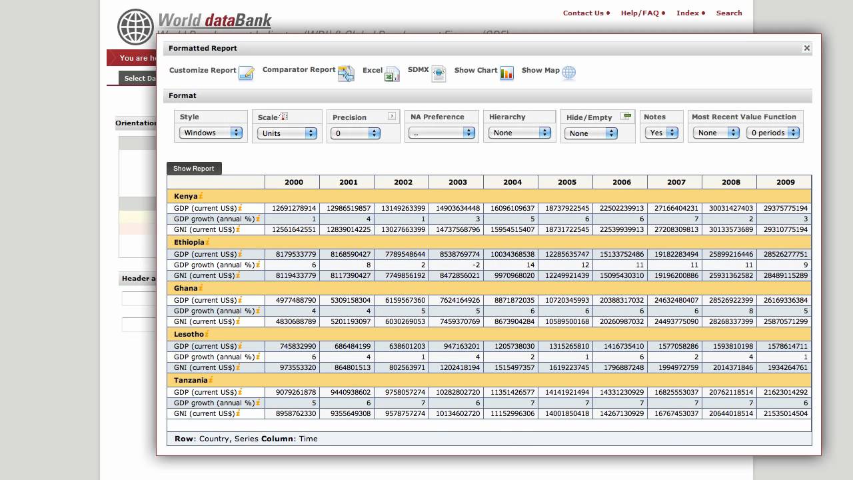Select Ghana 2009 GDP cell 26169336384

tap(784, 300)
